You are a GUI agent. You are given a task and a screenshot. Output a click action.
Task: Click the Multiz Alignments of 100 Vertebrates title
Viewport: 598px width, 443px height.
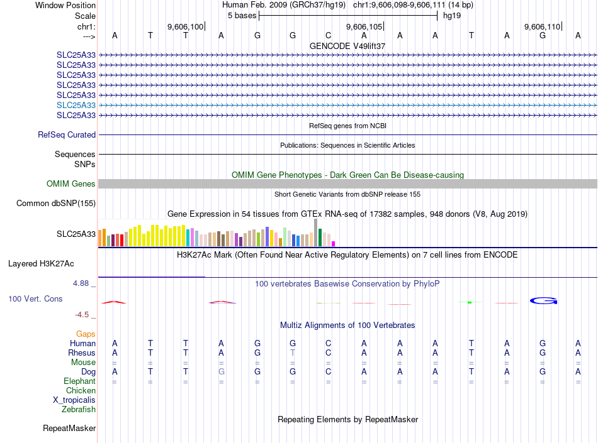point(347,325)
